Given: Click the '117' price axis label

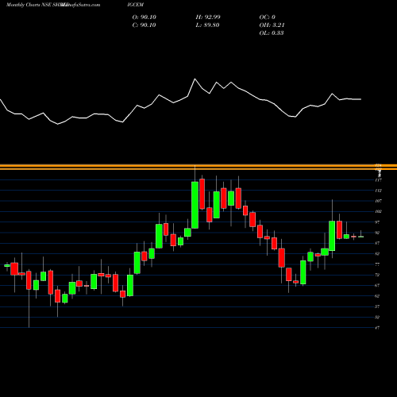Looking at the screenshot, I should [379, 180].
